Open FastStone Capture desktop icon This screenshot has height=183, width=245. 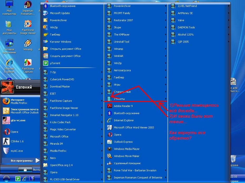tap(28, 66)
